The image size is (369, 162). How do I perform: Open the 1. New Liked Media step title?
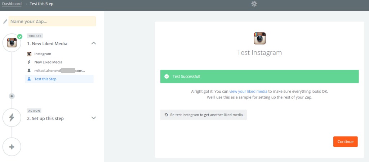pos(47,43)
